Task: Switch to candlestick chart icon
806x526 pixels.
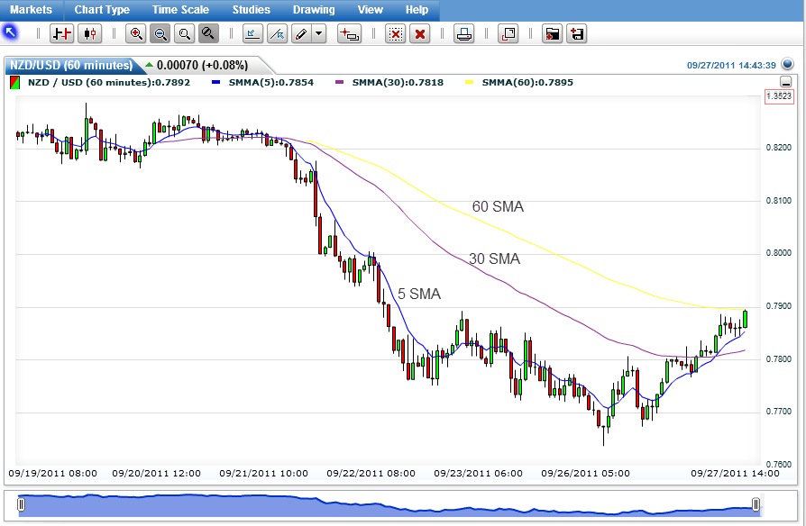Action: click(x=89, y=34)
